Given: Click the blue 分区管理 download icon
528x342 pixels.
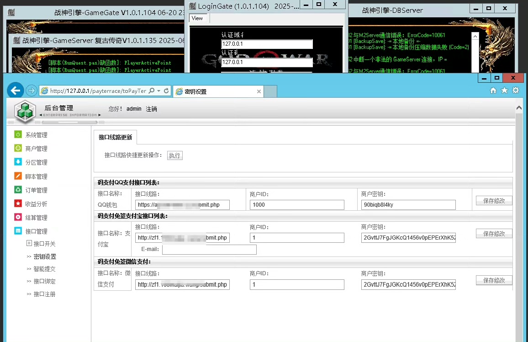Looking at the screenshot, I should pyautogui.click(x=18, y=162).
